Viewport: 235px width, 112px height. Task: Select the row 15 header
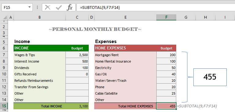point(4,106)
